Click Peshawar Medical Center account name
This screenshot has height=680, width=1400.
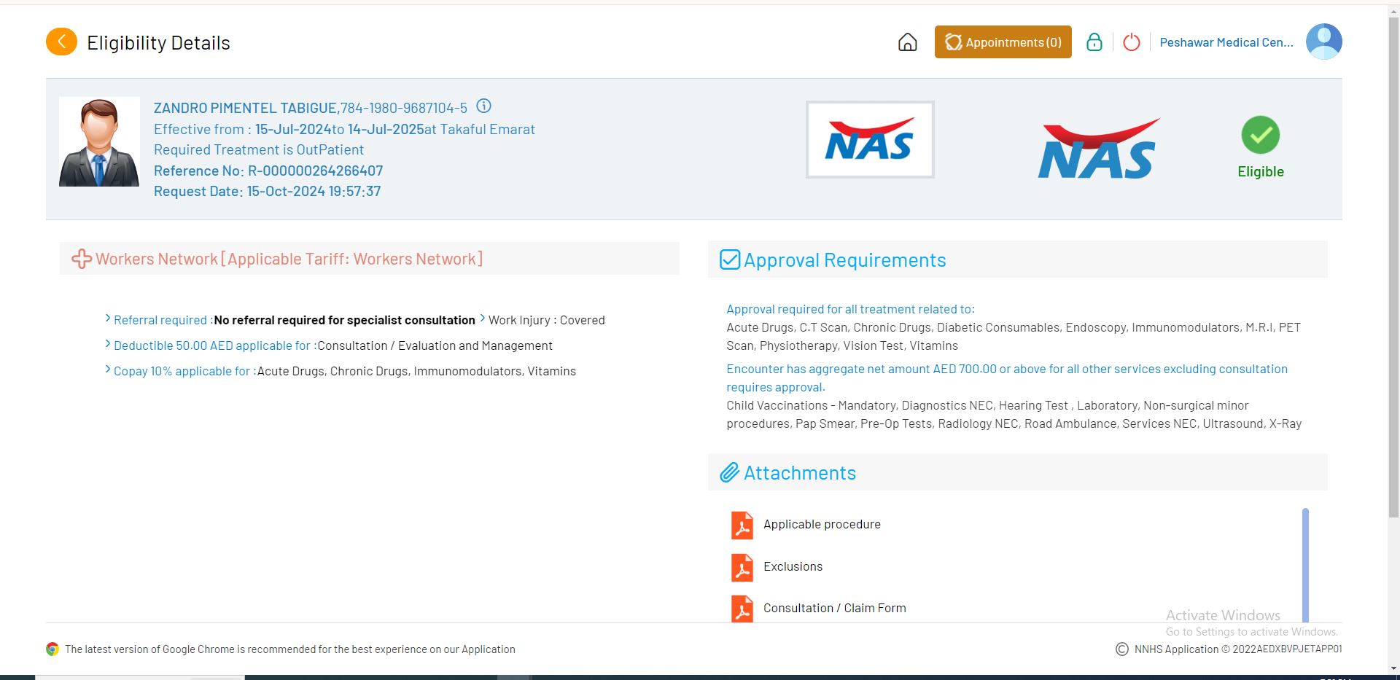[x=1226, y=42]
